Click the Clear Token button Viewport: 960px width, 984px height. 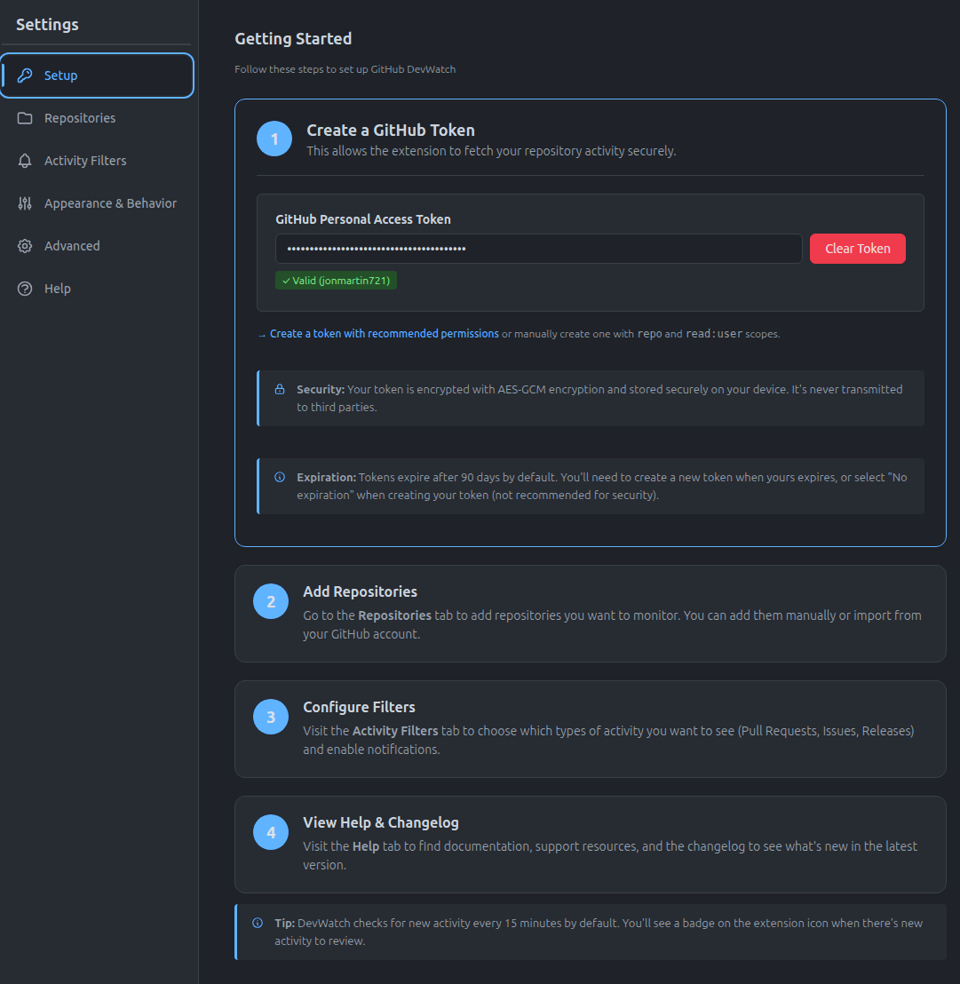856,249
